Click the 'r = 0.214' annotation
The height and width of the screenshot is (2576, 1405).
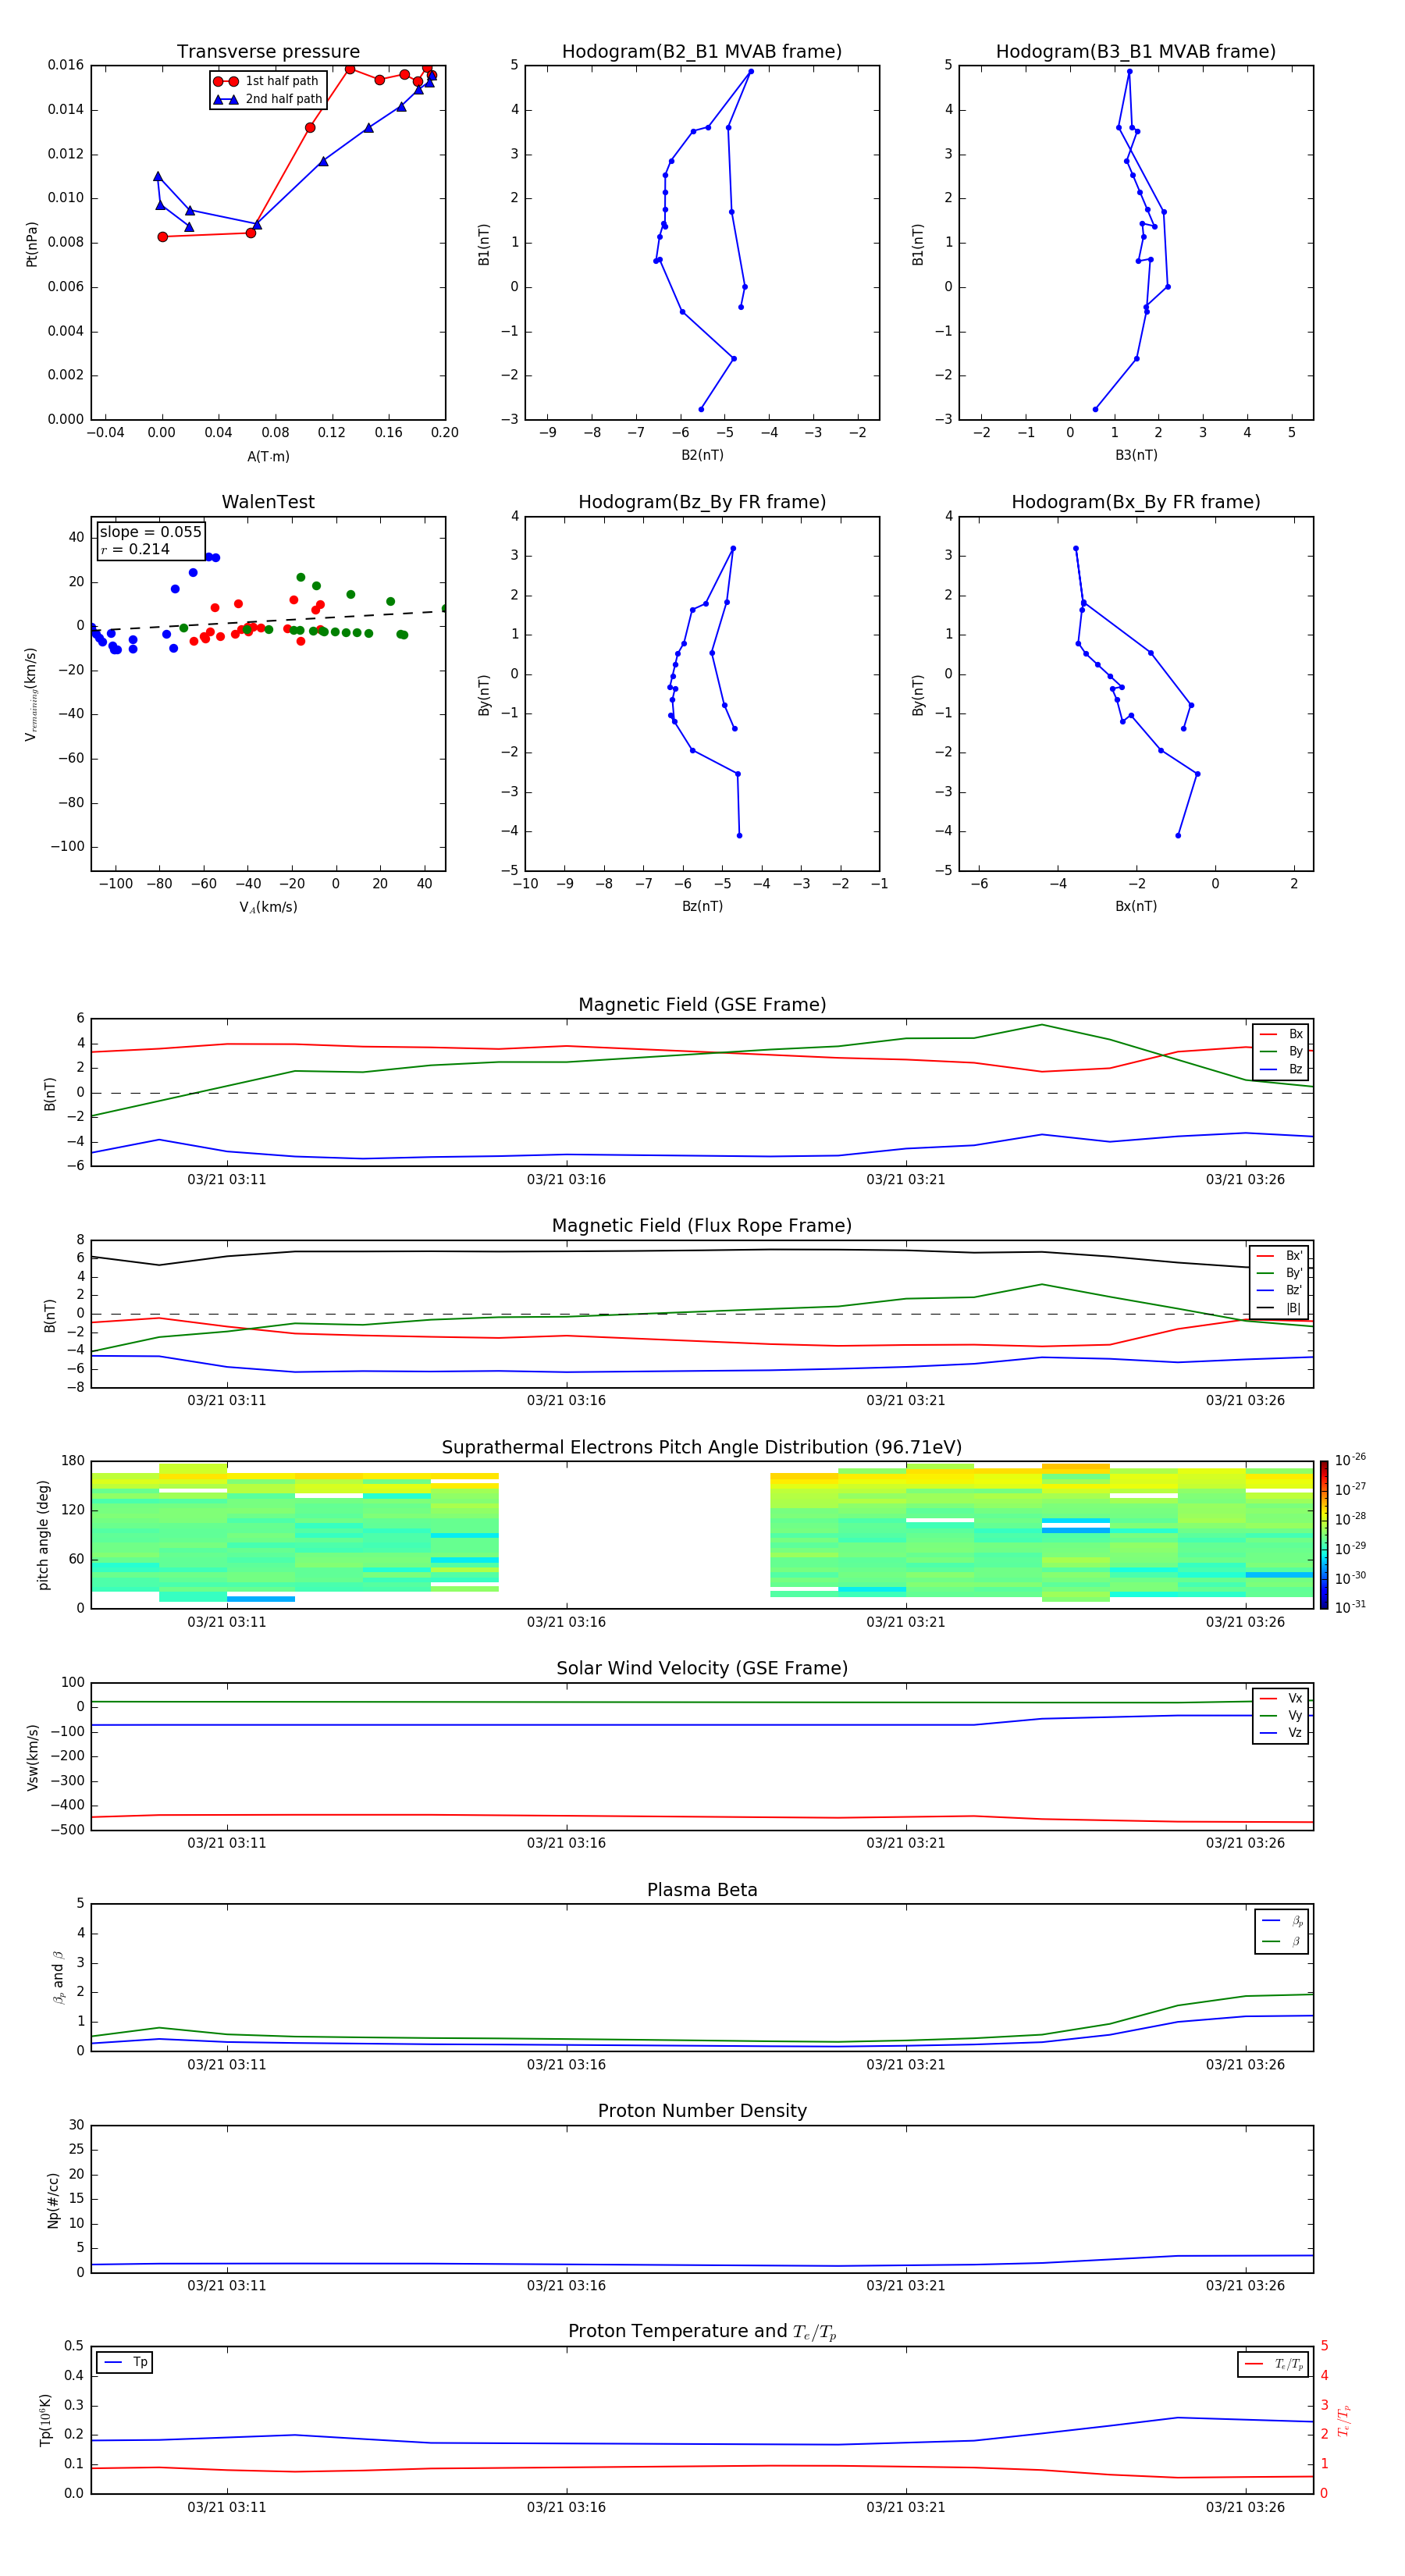coord(135,549)
